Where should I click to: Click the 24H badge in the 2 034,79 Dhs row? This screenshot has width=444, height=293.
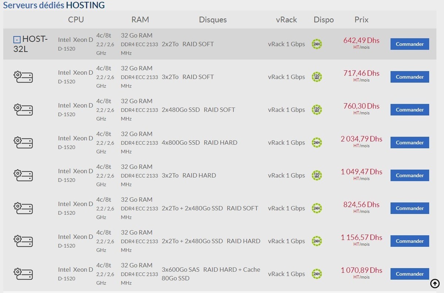tap(317, 143)
